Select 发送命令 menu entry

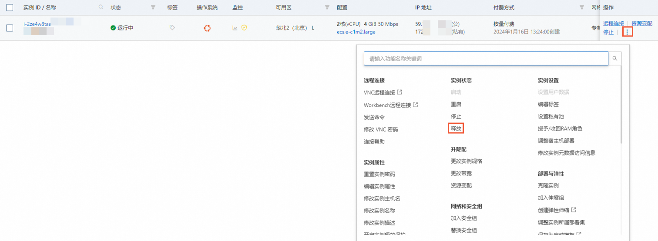(374, 117)
